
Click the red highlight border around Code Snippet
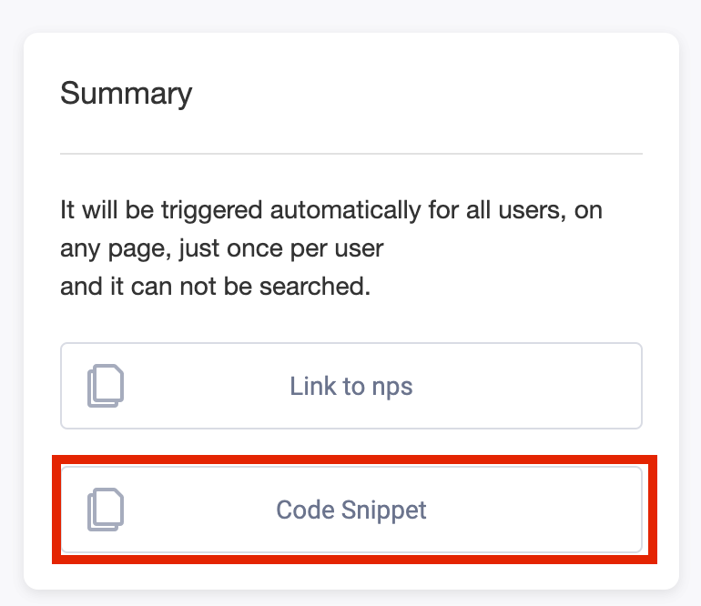click(354, 460)
